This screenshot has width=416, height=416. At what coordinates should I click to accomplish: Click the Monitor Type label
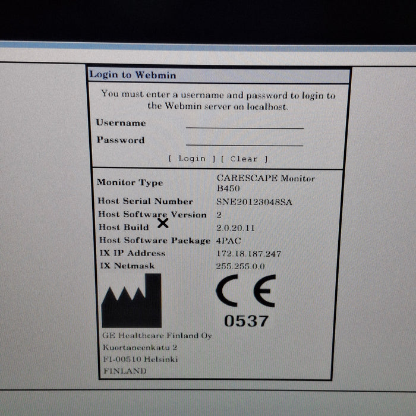[x=130, y=182]
